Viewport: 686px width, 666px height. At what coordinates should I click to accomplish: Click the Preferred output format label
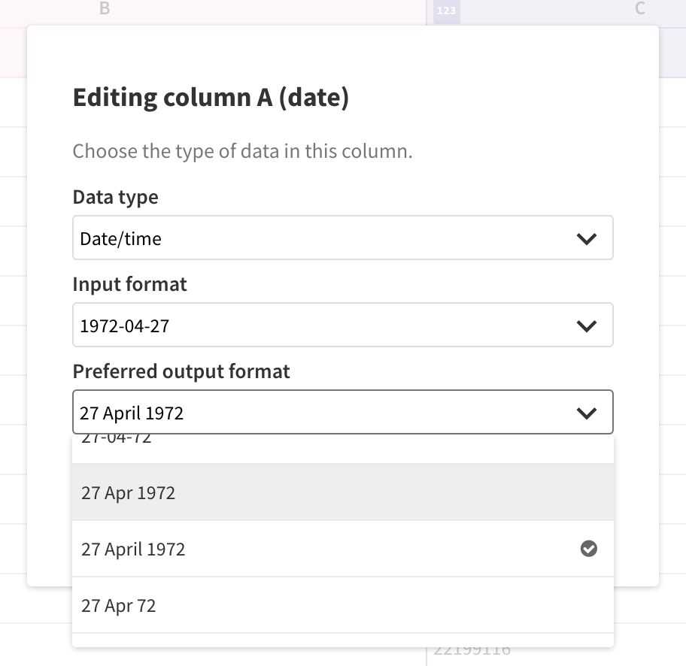[181, 371]
